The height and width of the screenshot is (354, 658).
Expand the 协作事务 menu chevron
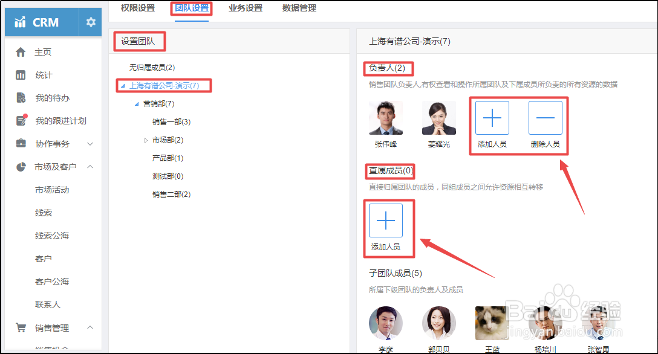click(x=90, y=144)
